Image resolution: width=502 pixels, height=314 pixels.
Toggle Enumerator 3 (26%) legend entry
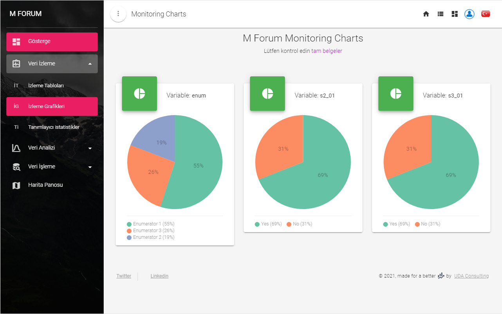tap(150, 231)
